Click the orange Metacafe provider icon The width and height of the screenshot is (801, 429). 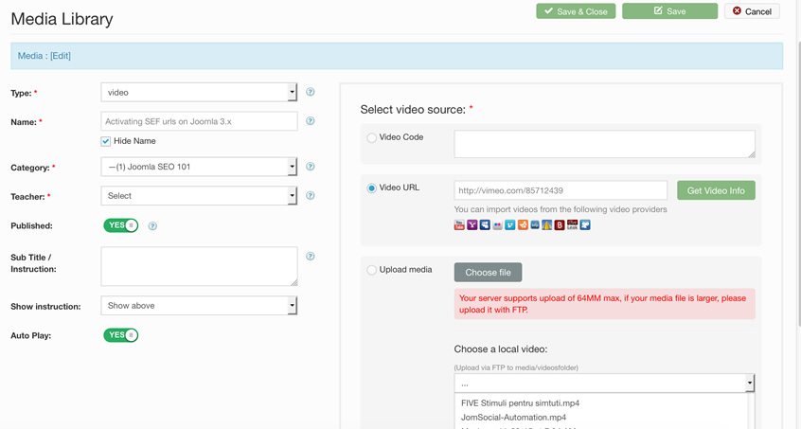coord(523,224)
